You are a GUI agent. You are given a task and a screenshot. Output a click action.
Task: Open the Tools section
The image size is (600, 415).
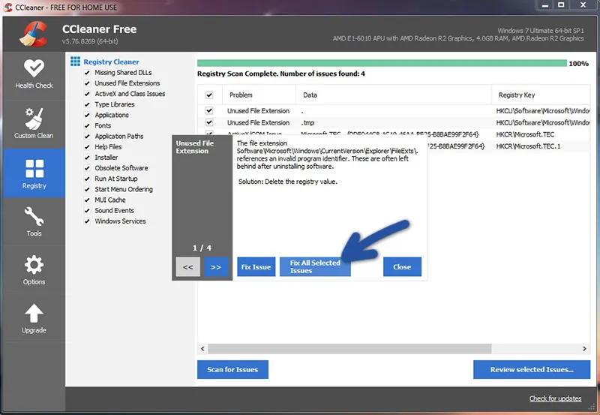pos(34,221)
